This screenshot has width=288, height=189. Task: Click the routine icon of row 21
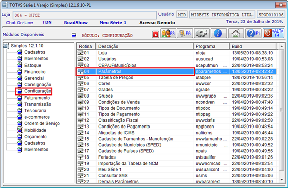point(80,176)
